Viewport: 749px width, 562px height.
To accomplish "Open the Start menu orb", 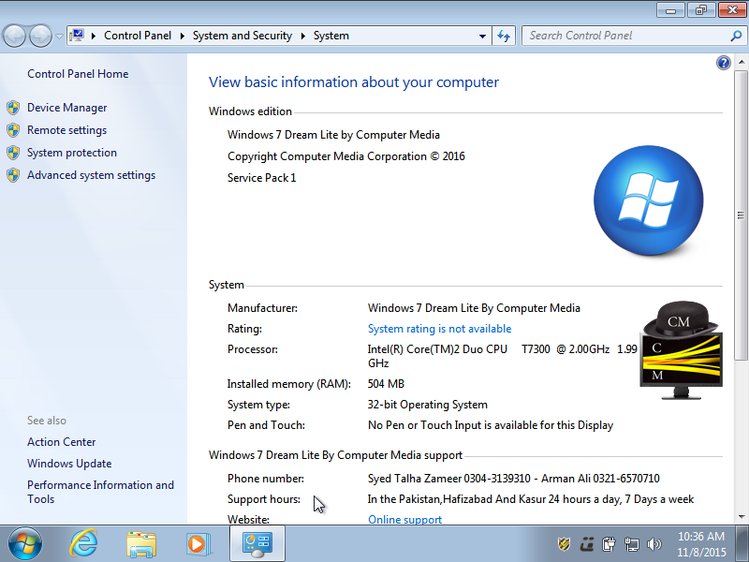I will (25, 543).
